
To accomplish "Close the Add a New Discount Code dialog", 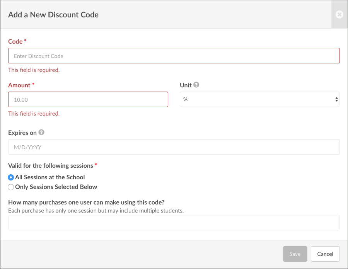I will pyautogui.click(x=339, y=15).
